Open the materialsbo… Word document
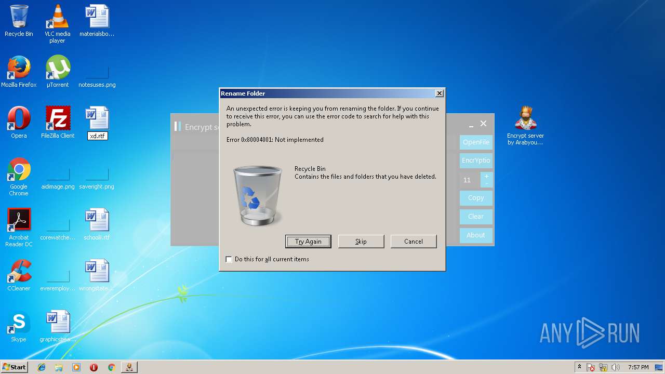 coord(97,21)
